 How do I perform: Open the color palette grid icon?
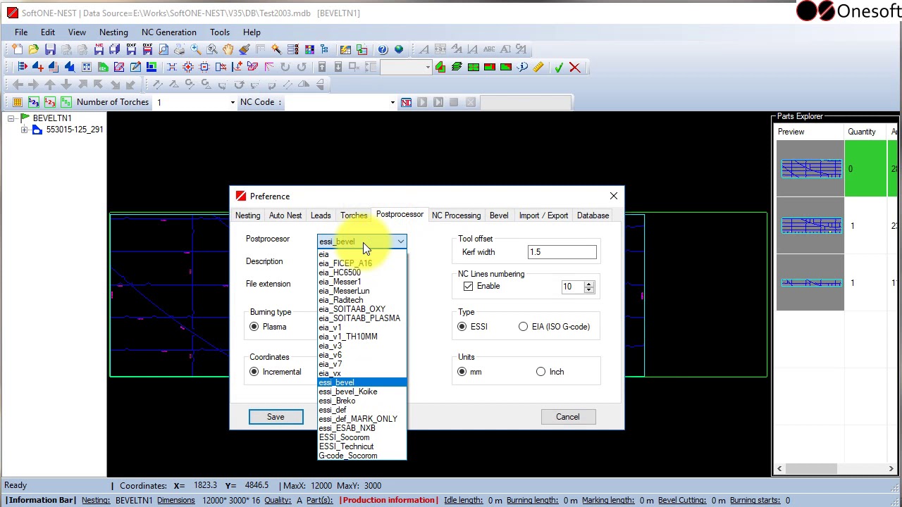pyautogui.click(x=309, y=49)
